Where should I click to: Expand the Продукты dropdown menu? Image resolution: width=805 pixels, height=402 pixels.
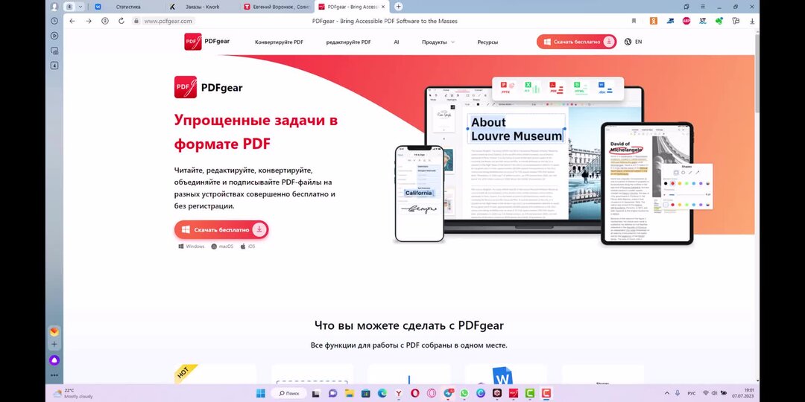click(438, 42)
